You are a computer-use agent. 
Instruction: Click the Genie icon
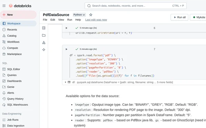click(4, 87)
